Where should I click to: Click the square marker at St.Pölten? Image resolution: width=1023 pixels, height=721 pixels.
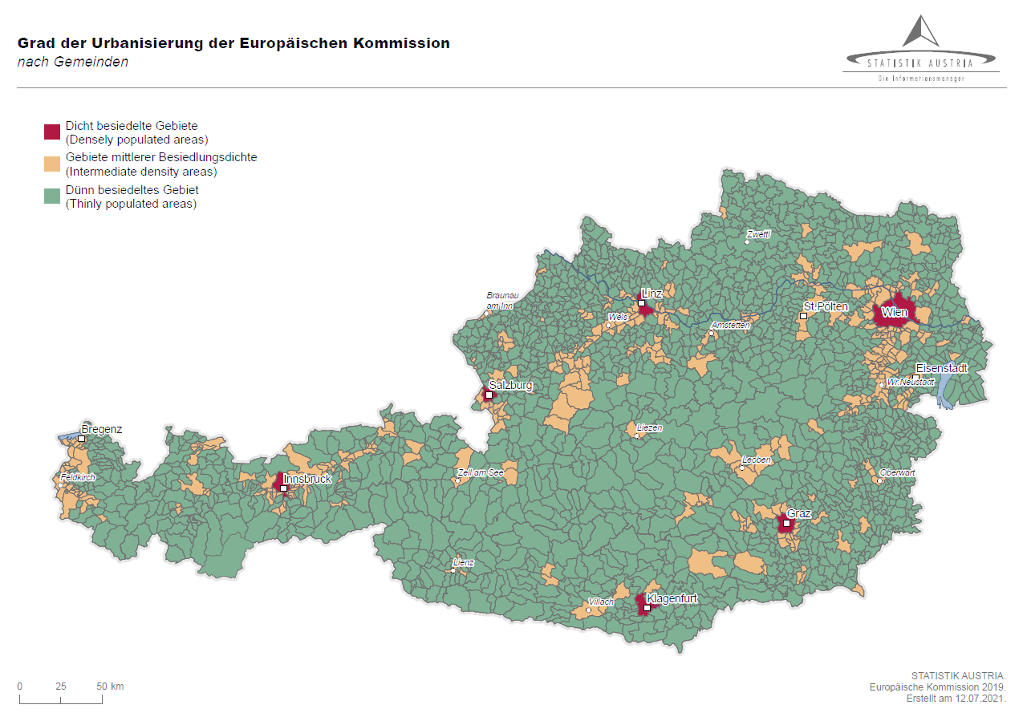coord(802,316)
